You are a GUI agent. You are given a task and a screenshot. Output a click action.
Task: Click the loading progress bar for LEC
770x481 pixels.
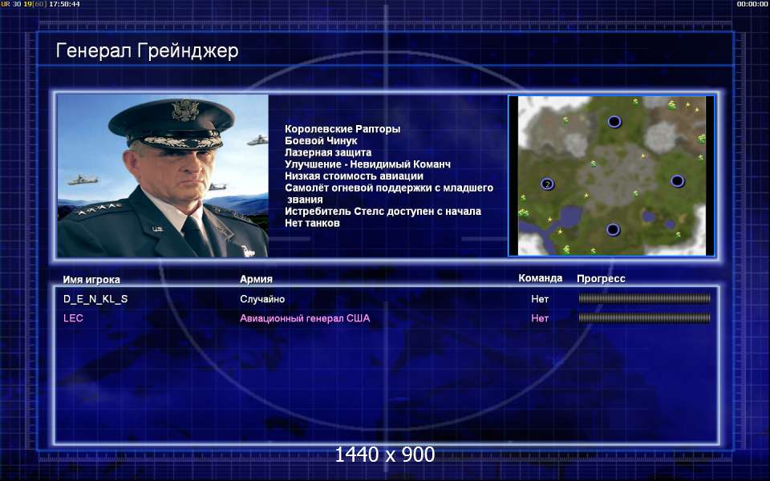(644, 318)
